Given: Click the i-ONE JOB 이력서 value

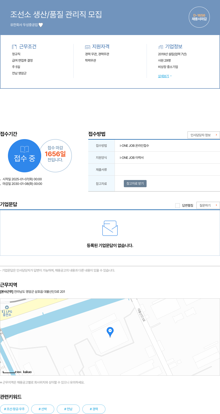Looking at the screenshot, I should [131, 158].
